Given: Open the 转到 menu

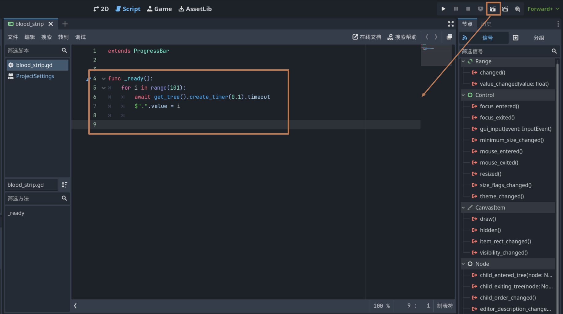Looking at the screenshot, I should [x=64, y=37].
